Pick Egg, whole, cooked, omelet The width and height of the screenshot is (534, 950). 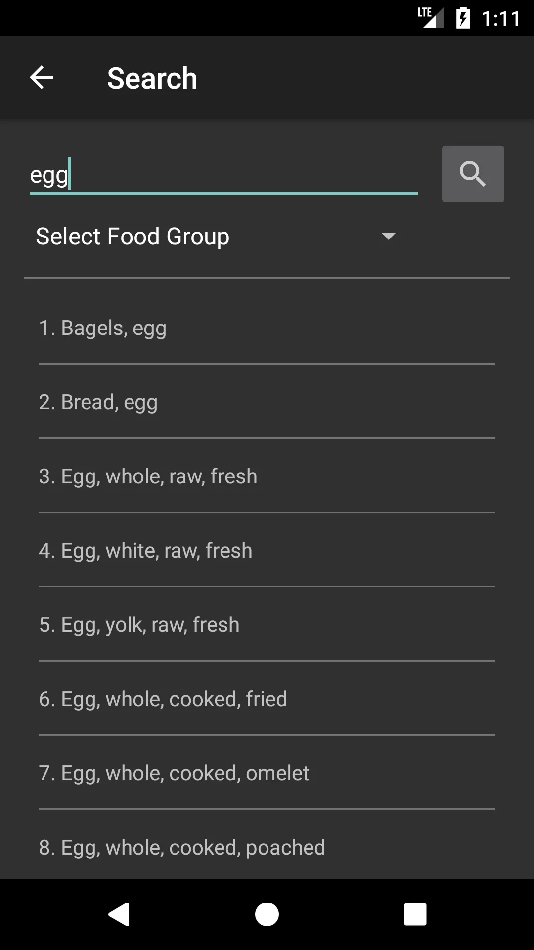tap(267, 773)
